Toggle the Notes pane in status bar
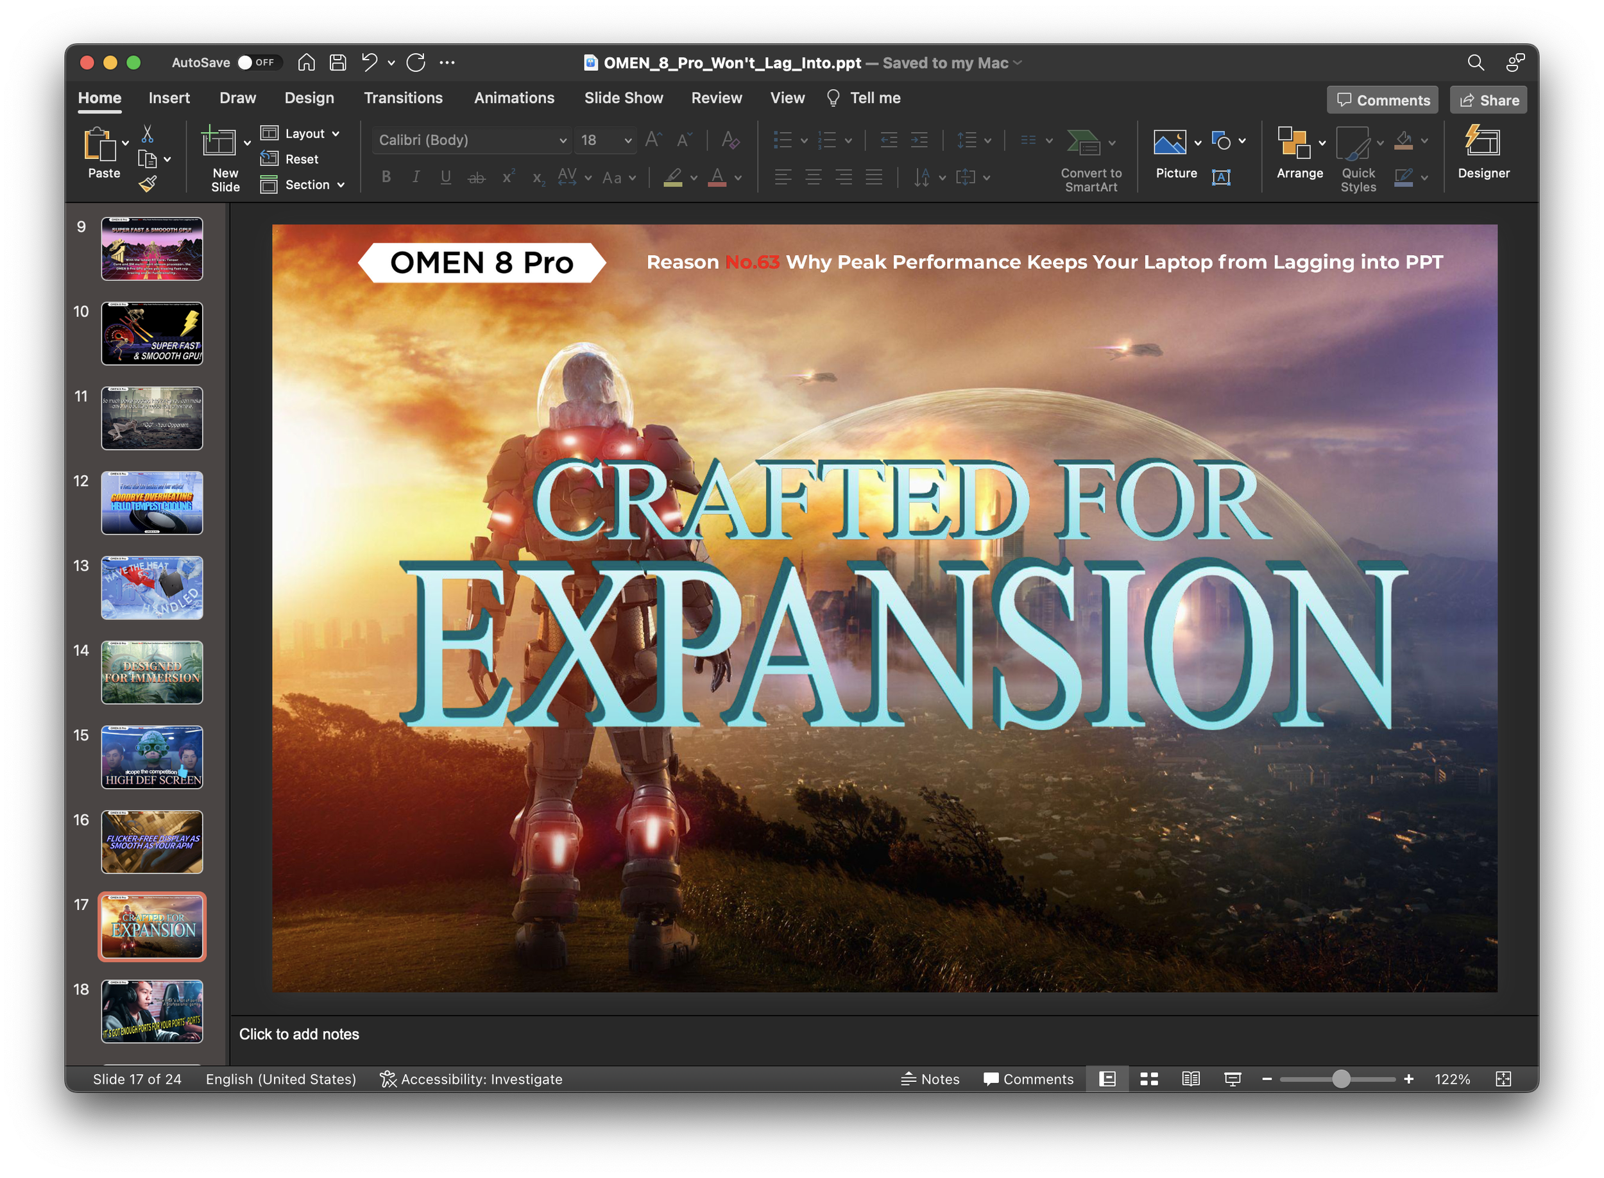The image size is (1604, 1178). [x=930, y=1079]
